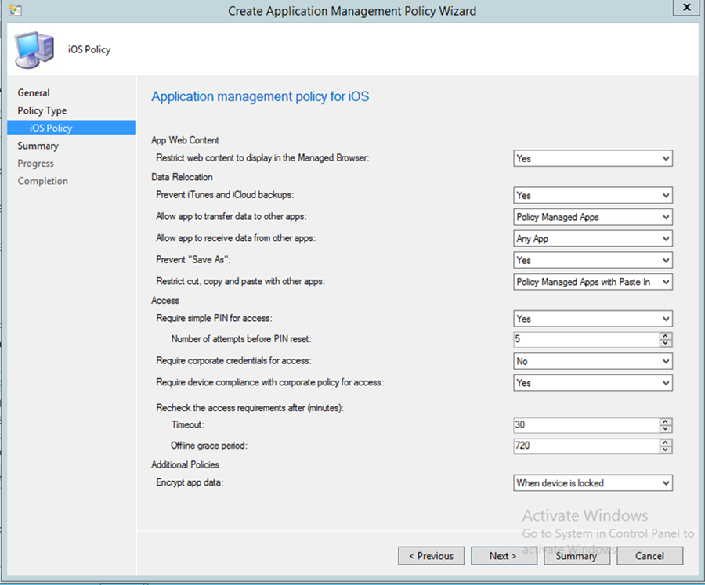Click the Summary button at bottom
The width and height of the screenshot is (705, 585).
pos(577,556)
